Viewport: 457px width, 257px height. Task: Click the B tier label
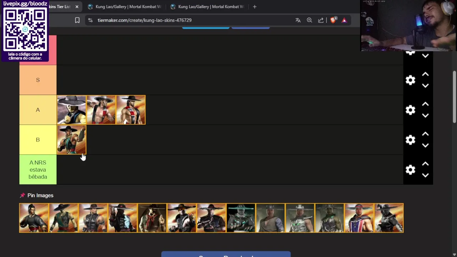pos(38,140)
